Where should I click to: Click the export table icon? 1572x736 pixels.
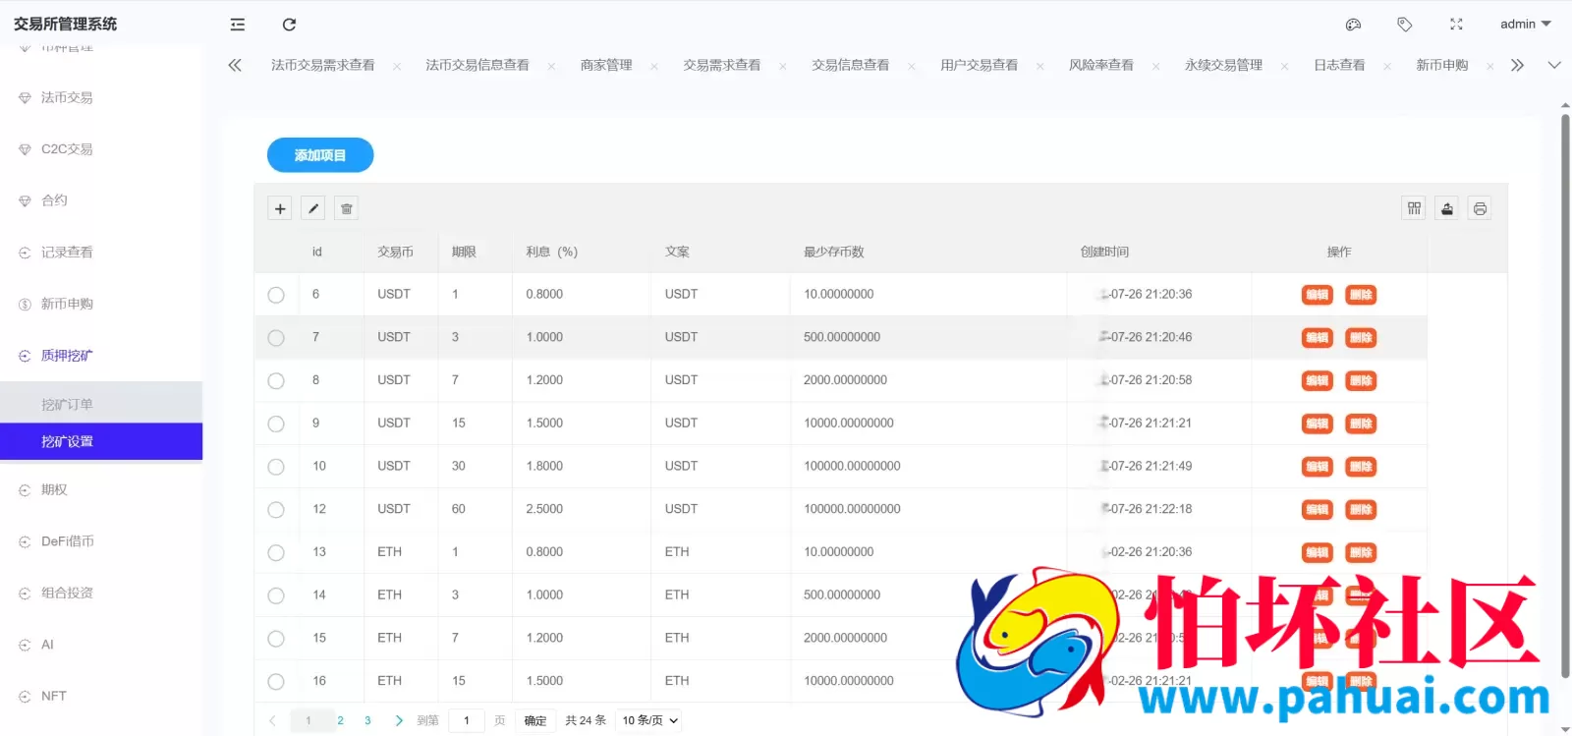[1447, 208]
